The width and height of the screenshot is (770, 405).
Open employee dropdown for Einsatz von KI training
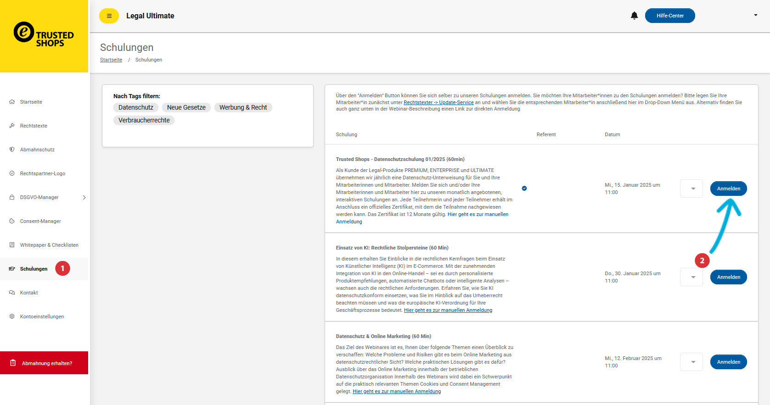[691, 277]
